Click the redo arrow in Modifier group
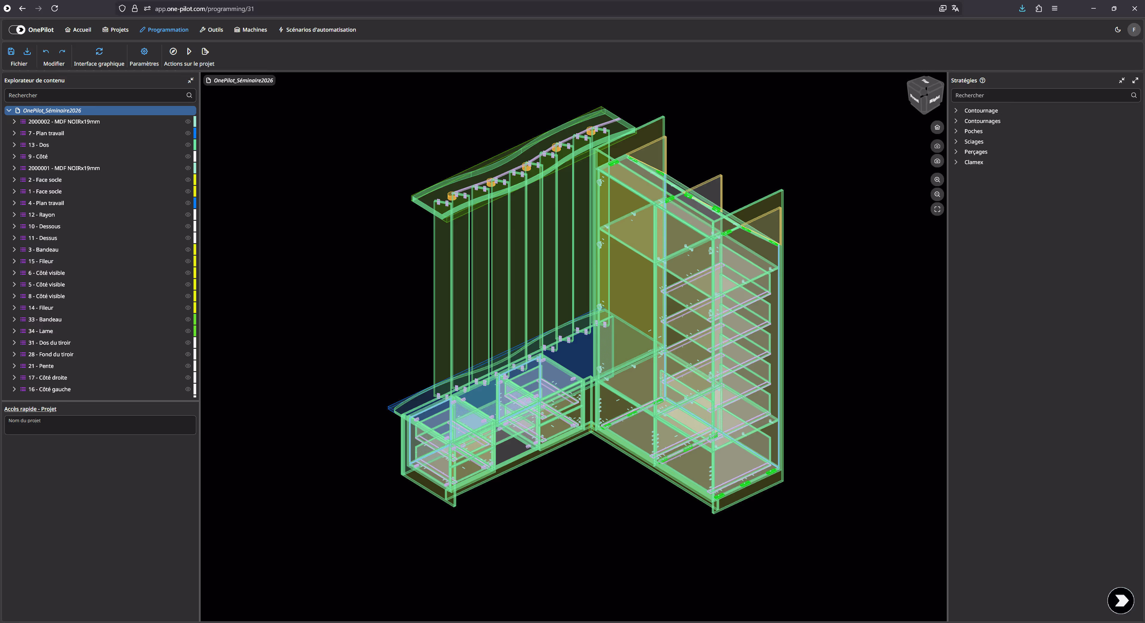1145x623 pixels. [62, 52]
